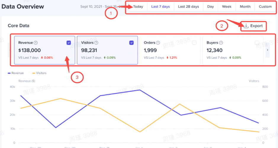Tick the Buyers card checkbox
278x148 pixels.
pos(257,43)
